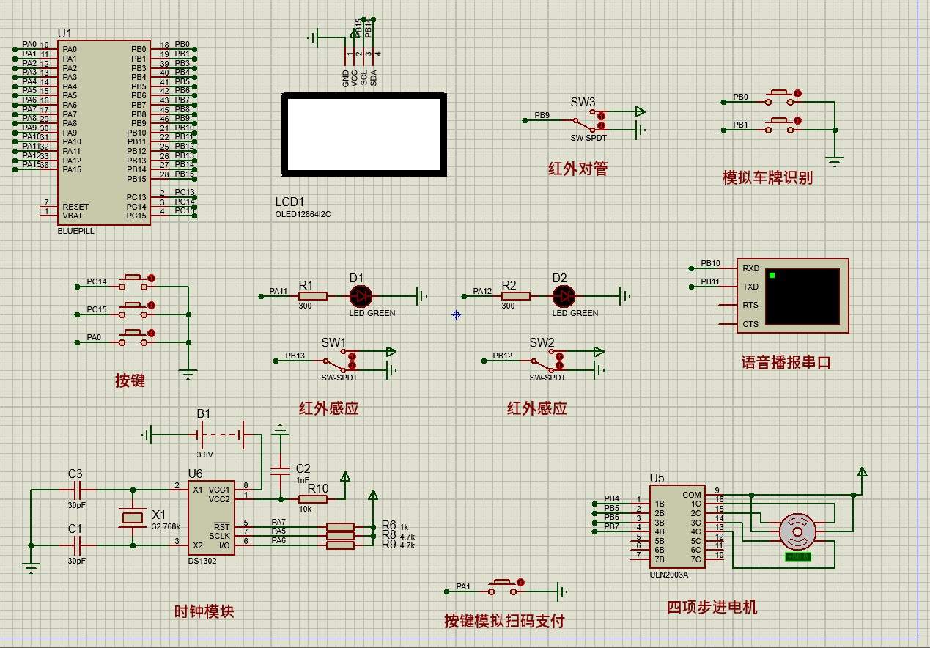The width and height of the screenshot is (930, 648).
Task: Select the ULN2003A driver chip U5
Action: (x=678, y=527)
